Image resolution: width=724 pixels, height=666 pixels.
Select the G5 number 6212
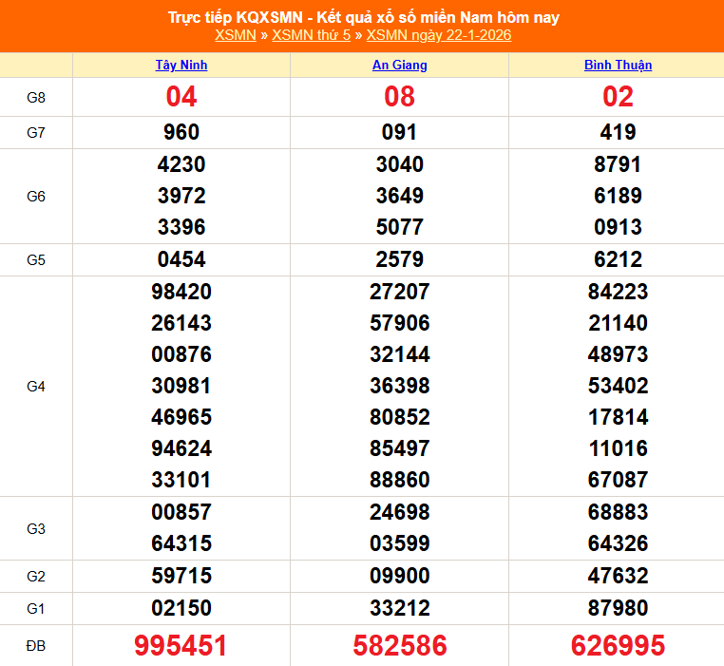618,259
